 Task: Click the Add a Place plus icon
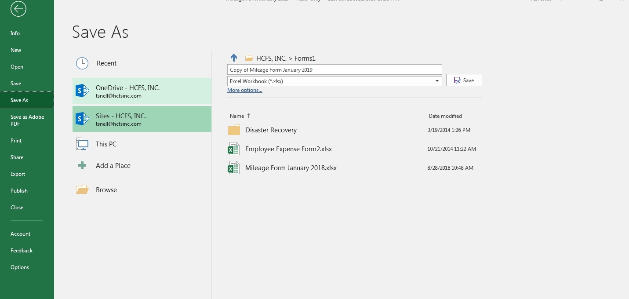pyautogui.click(x=82, y=166)
